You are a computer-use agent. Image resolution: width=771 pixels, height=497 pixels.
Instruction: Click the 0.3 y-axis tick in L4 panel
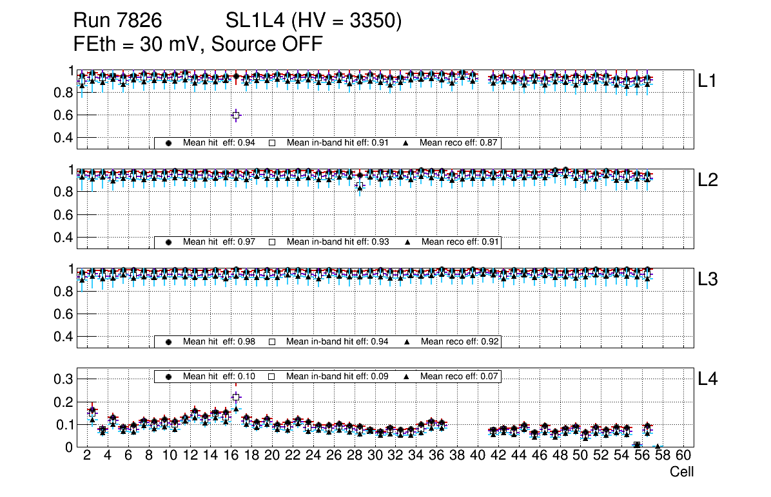tap(62, 379)
